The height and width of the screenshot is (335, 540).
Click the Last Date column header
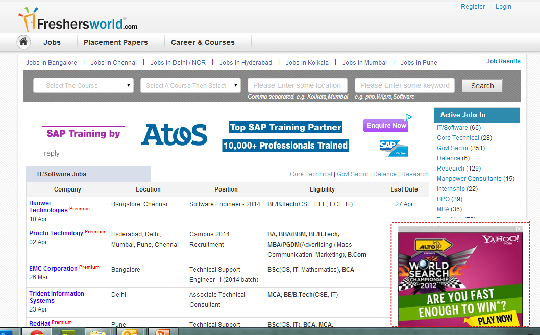point(404,189)
